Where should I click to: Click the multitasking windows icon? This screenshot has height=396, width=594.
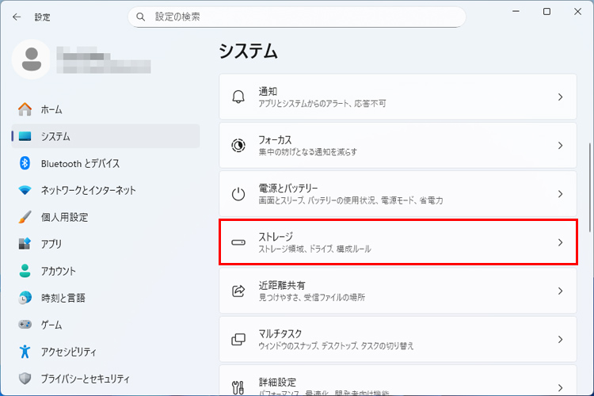point(238,340)
